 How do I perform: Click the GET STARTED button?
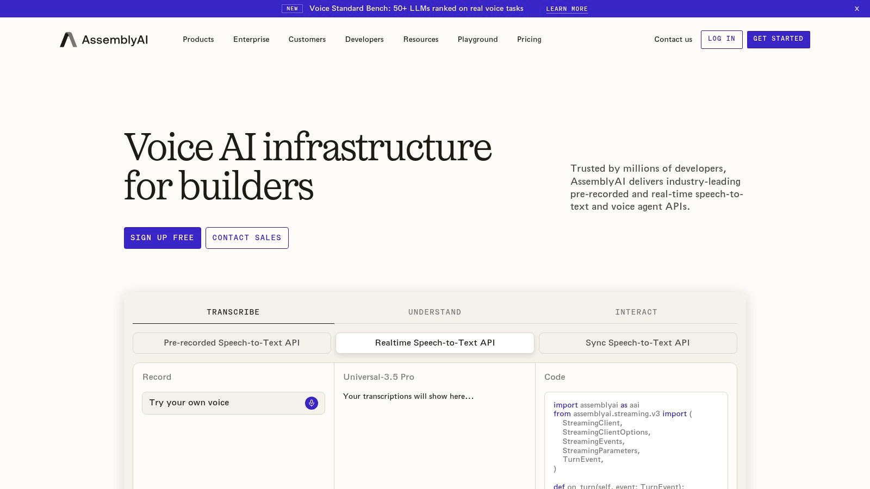(779, 40)
